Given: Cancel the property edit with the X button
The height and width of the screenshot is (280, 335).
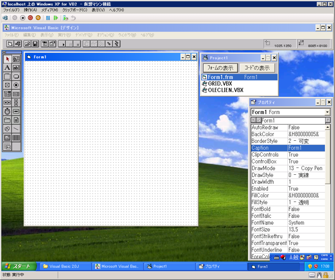Looking at the screenshot, I should click(x=253, y=120).
